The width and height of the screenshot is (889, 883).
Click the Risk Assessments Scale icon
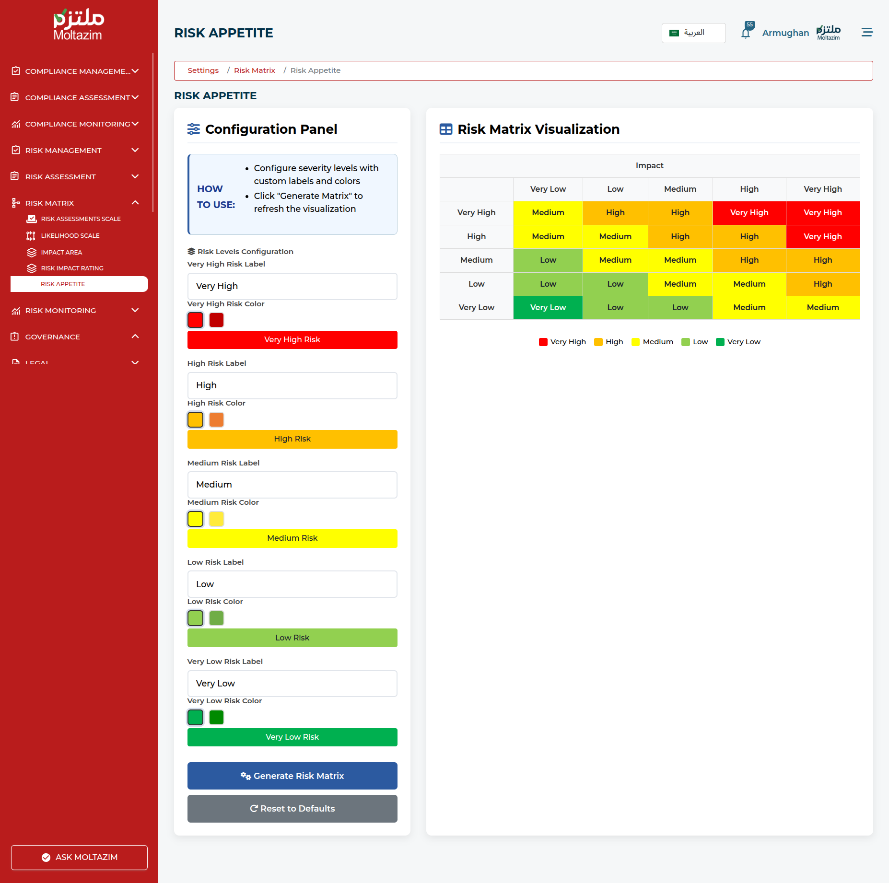[x=32, y=219]
